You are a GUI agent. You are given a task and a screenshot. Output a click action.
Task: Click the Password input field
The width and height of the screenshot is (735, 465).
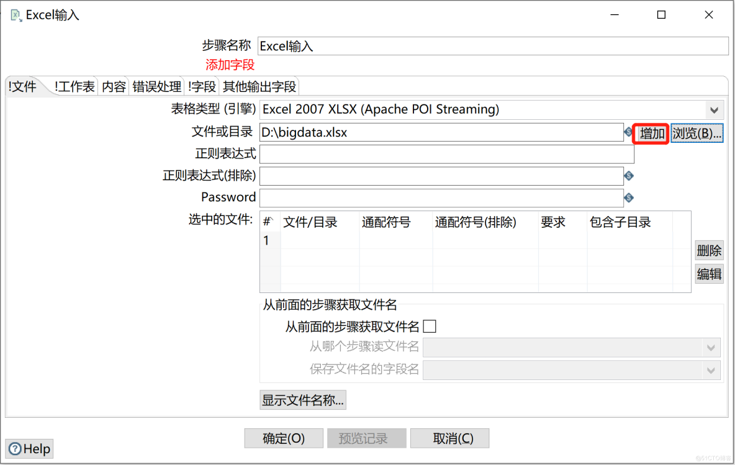[x=441, y=198]
